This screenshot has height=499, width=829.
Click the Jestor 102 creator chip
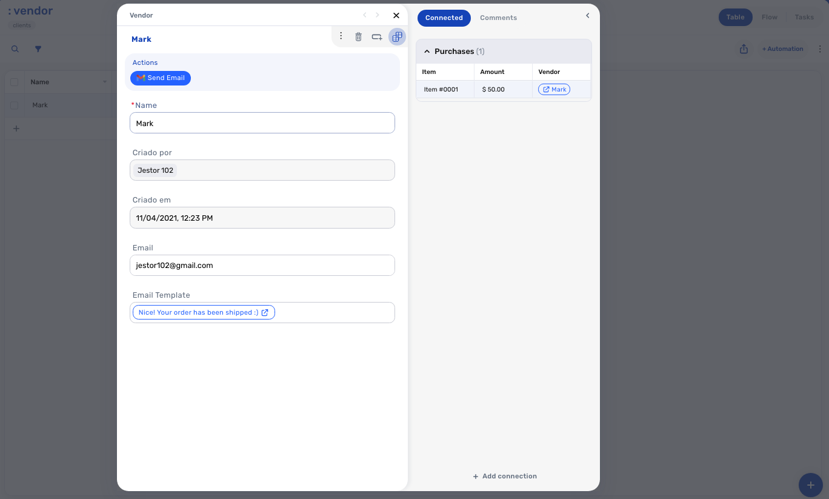click(x=155, y=170)
